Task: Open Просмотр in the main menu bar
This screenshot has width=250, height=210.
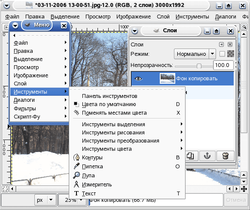Action: [x=98, y=17]
